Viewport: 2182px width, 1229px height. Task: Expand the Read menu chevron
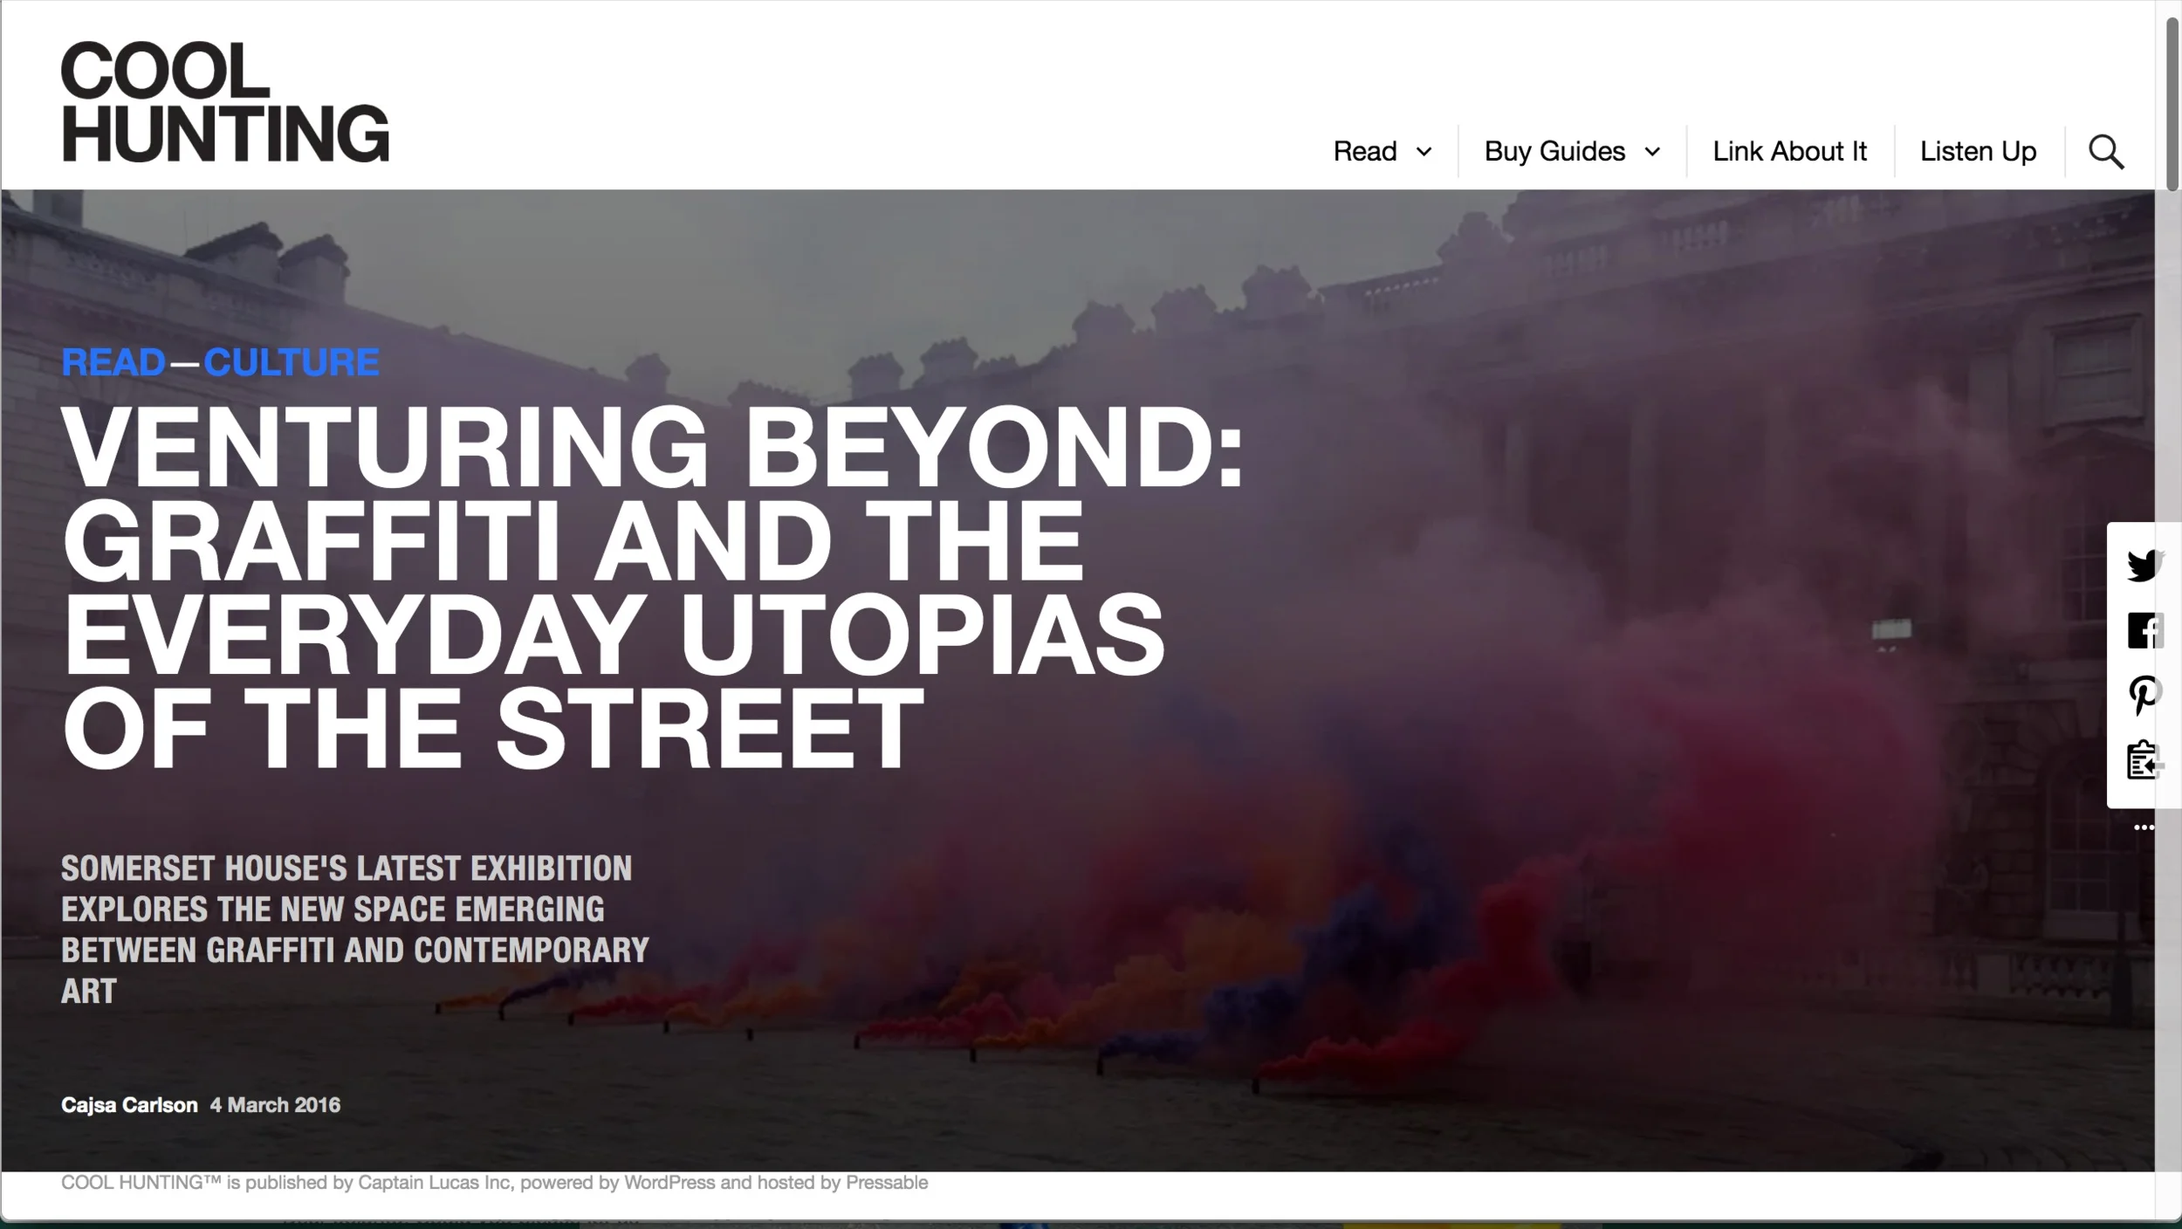click(x=1424, y=152)
